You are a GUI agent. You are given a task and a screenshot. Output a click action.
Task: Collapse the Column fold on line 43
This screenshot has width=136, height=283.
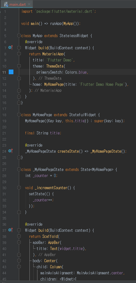[x=19, y=267]
